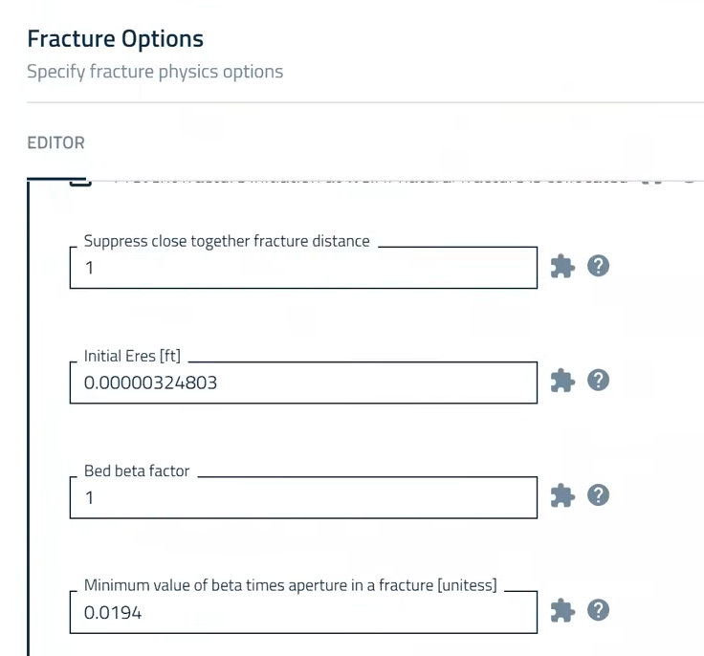Click the Specify fracture physics options subtitle
The height and width of the screenshot is (656, 704).
pyautogui.click(x=155, y=72)
